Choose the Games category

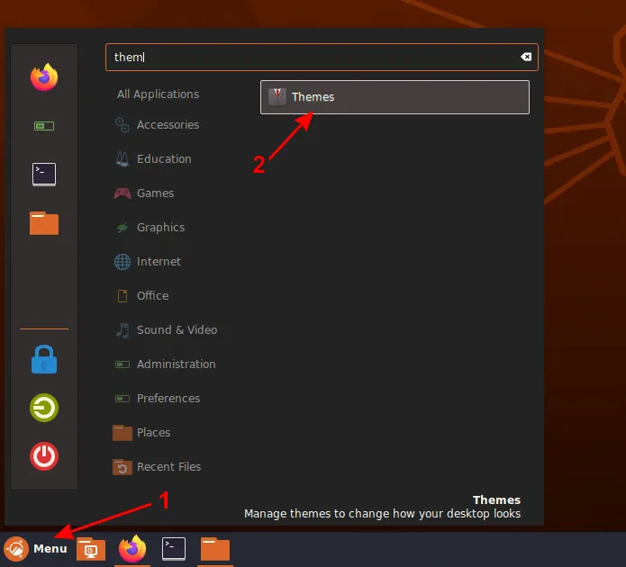[x=155, y=193]
